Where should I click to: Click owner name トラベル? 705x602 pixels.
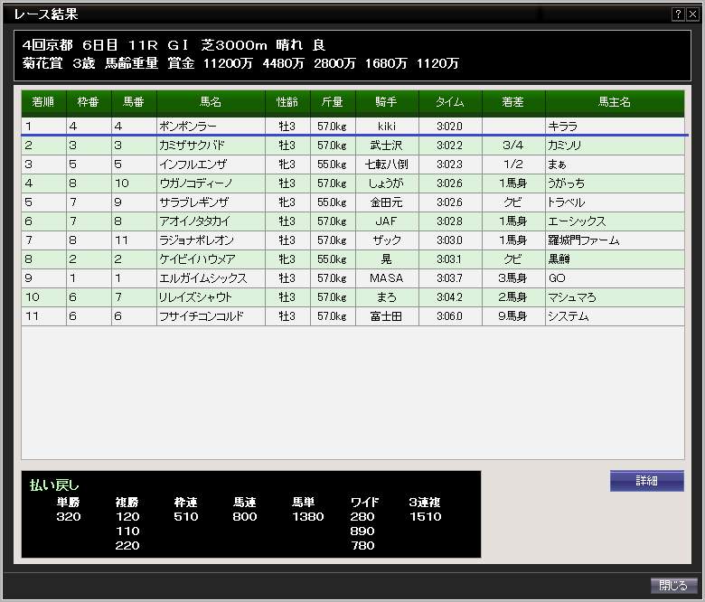coord(567,202)
